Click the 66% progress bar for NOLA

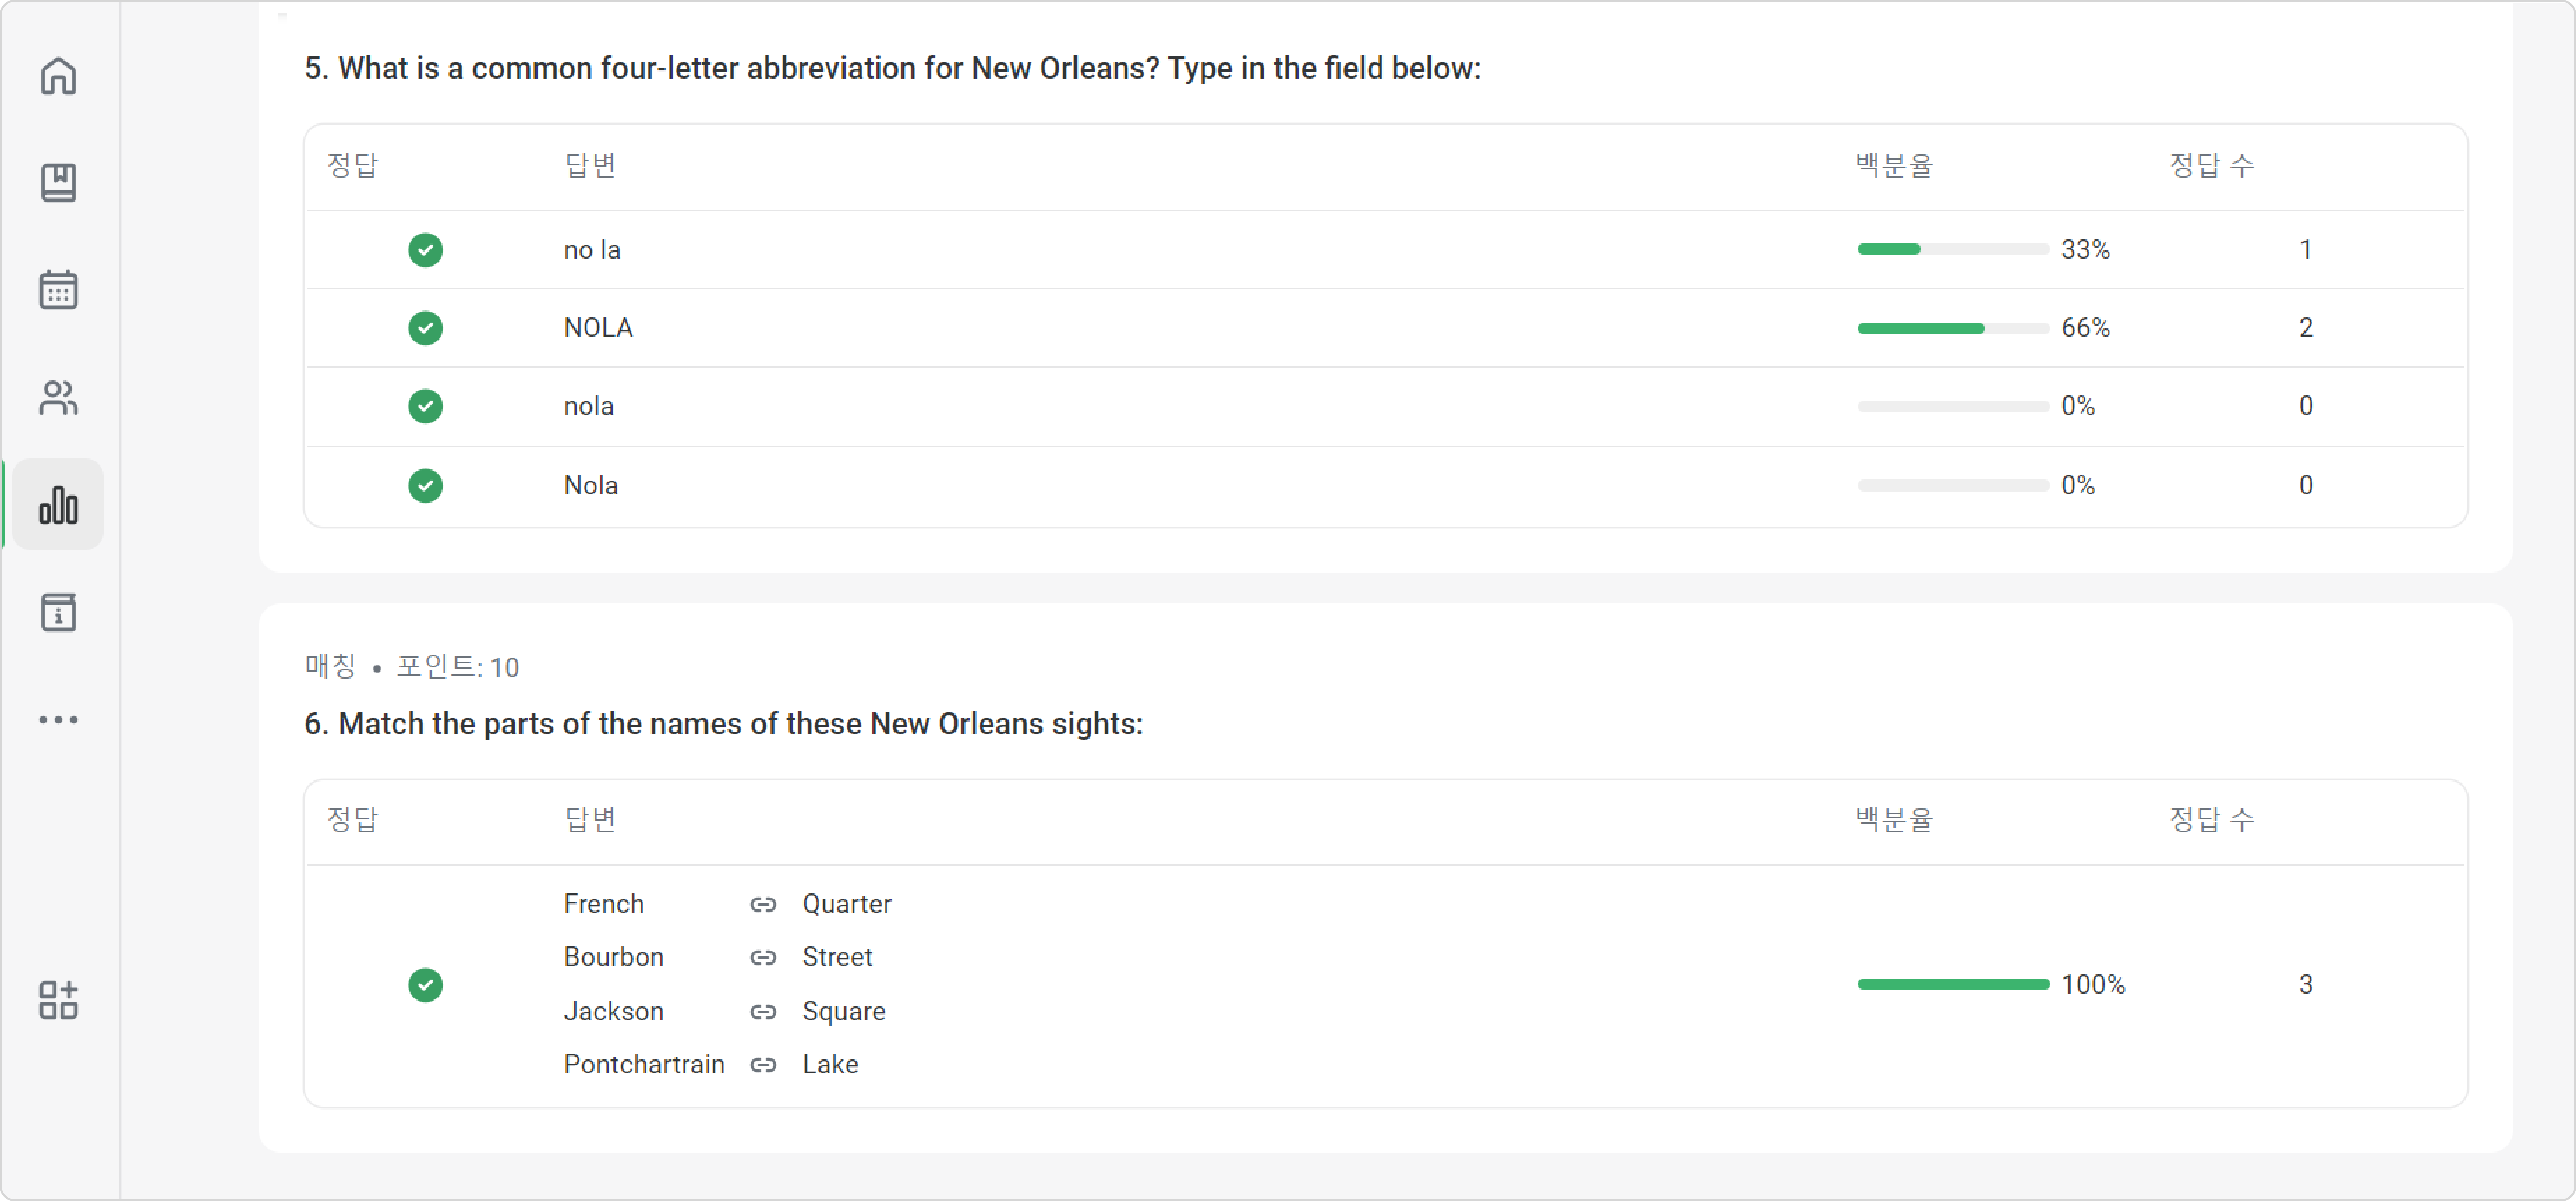(x=1953, y=328)
